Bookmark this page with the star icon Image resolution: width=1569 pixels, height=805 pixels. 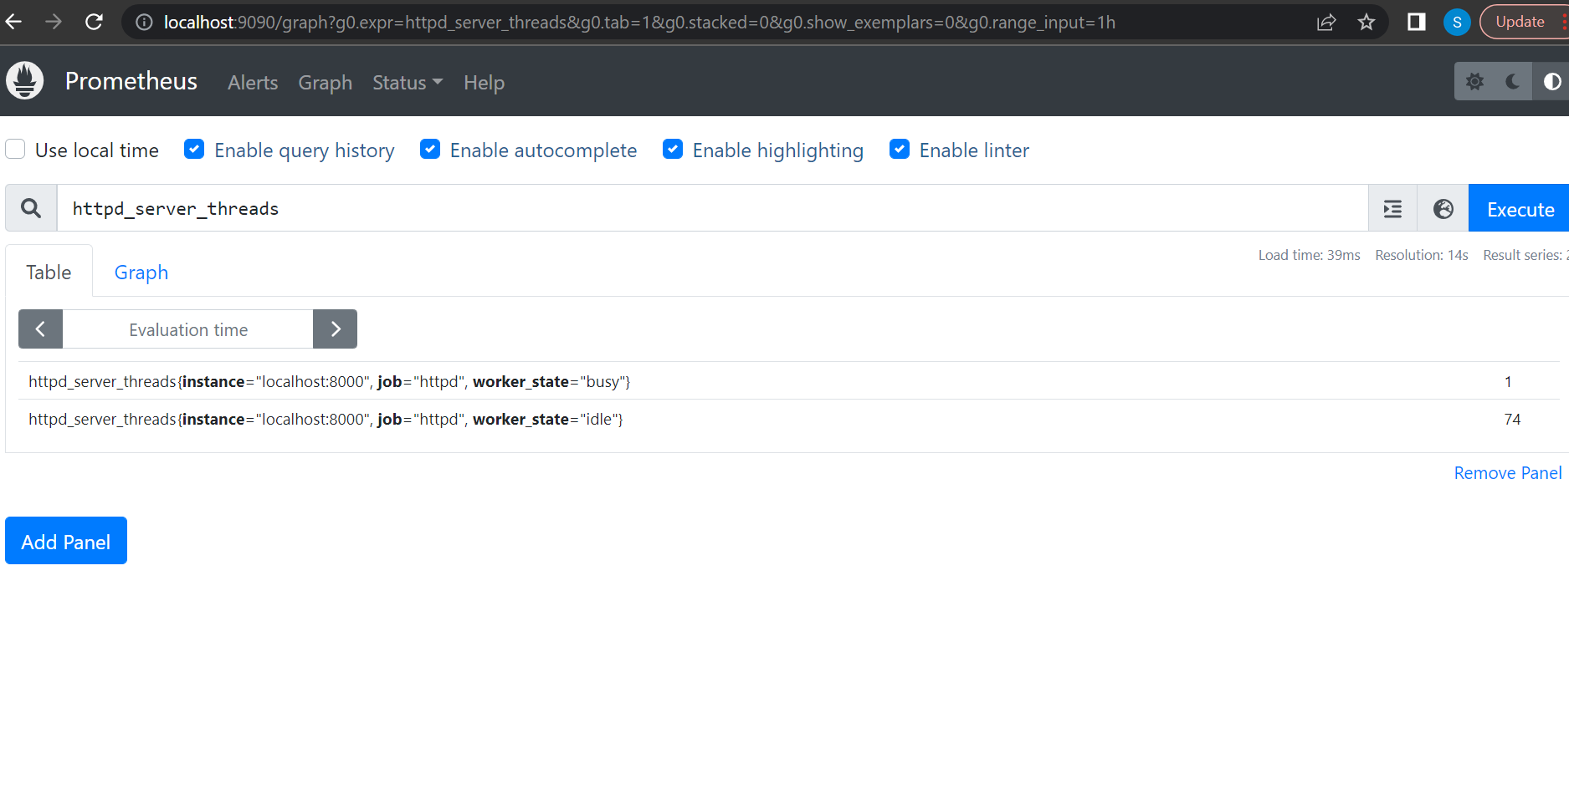(x=1366, y=23)
